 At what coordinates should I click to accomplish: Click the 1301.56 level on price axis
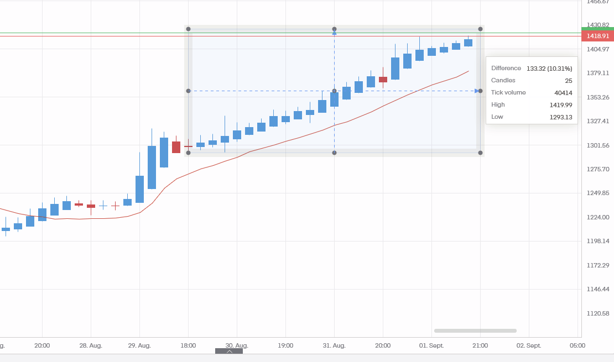(598, 145)
